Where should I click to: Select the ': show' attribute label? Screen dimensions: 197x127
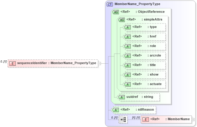tap(153, 74)
